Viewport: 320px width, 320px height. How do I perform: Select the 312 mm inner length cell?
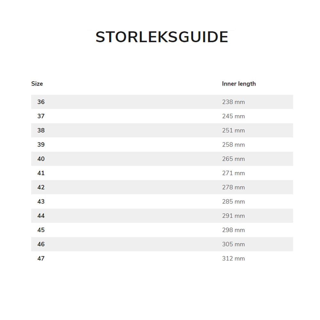pyautogui.click(x=233, y=259)
